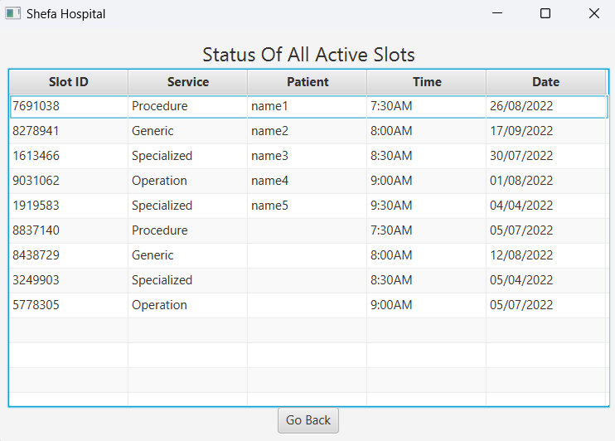Click the 12/08/2022 date cell
The image size is (615, 441).
tap(521, 255)
